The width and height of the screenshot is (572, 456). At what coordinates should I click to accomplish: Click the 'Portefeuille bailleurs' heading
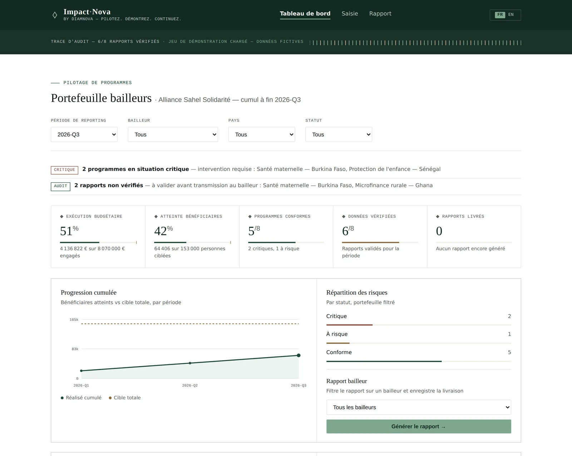(101, 98)
